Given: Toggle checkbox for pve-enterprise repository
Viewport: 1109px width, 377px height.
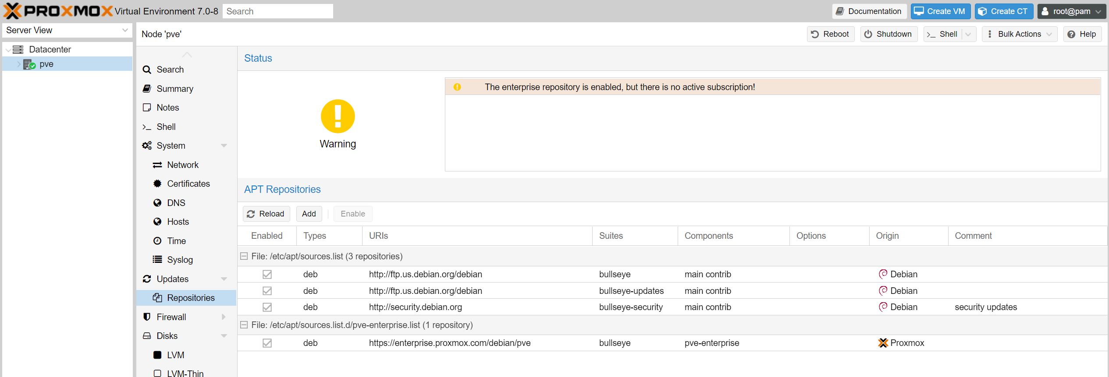Looking at the screenshot, I should coord(267,343).
